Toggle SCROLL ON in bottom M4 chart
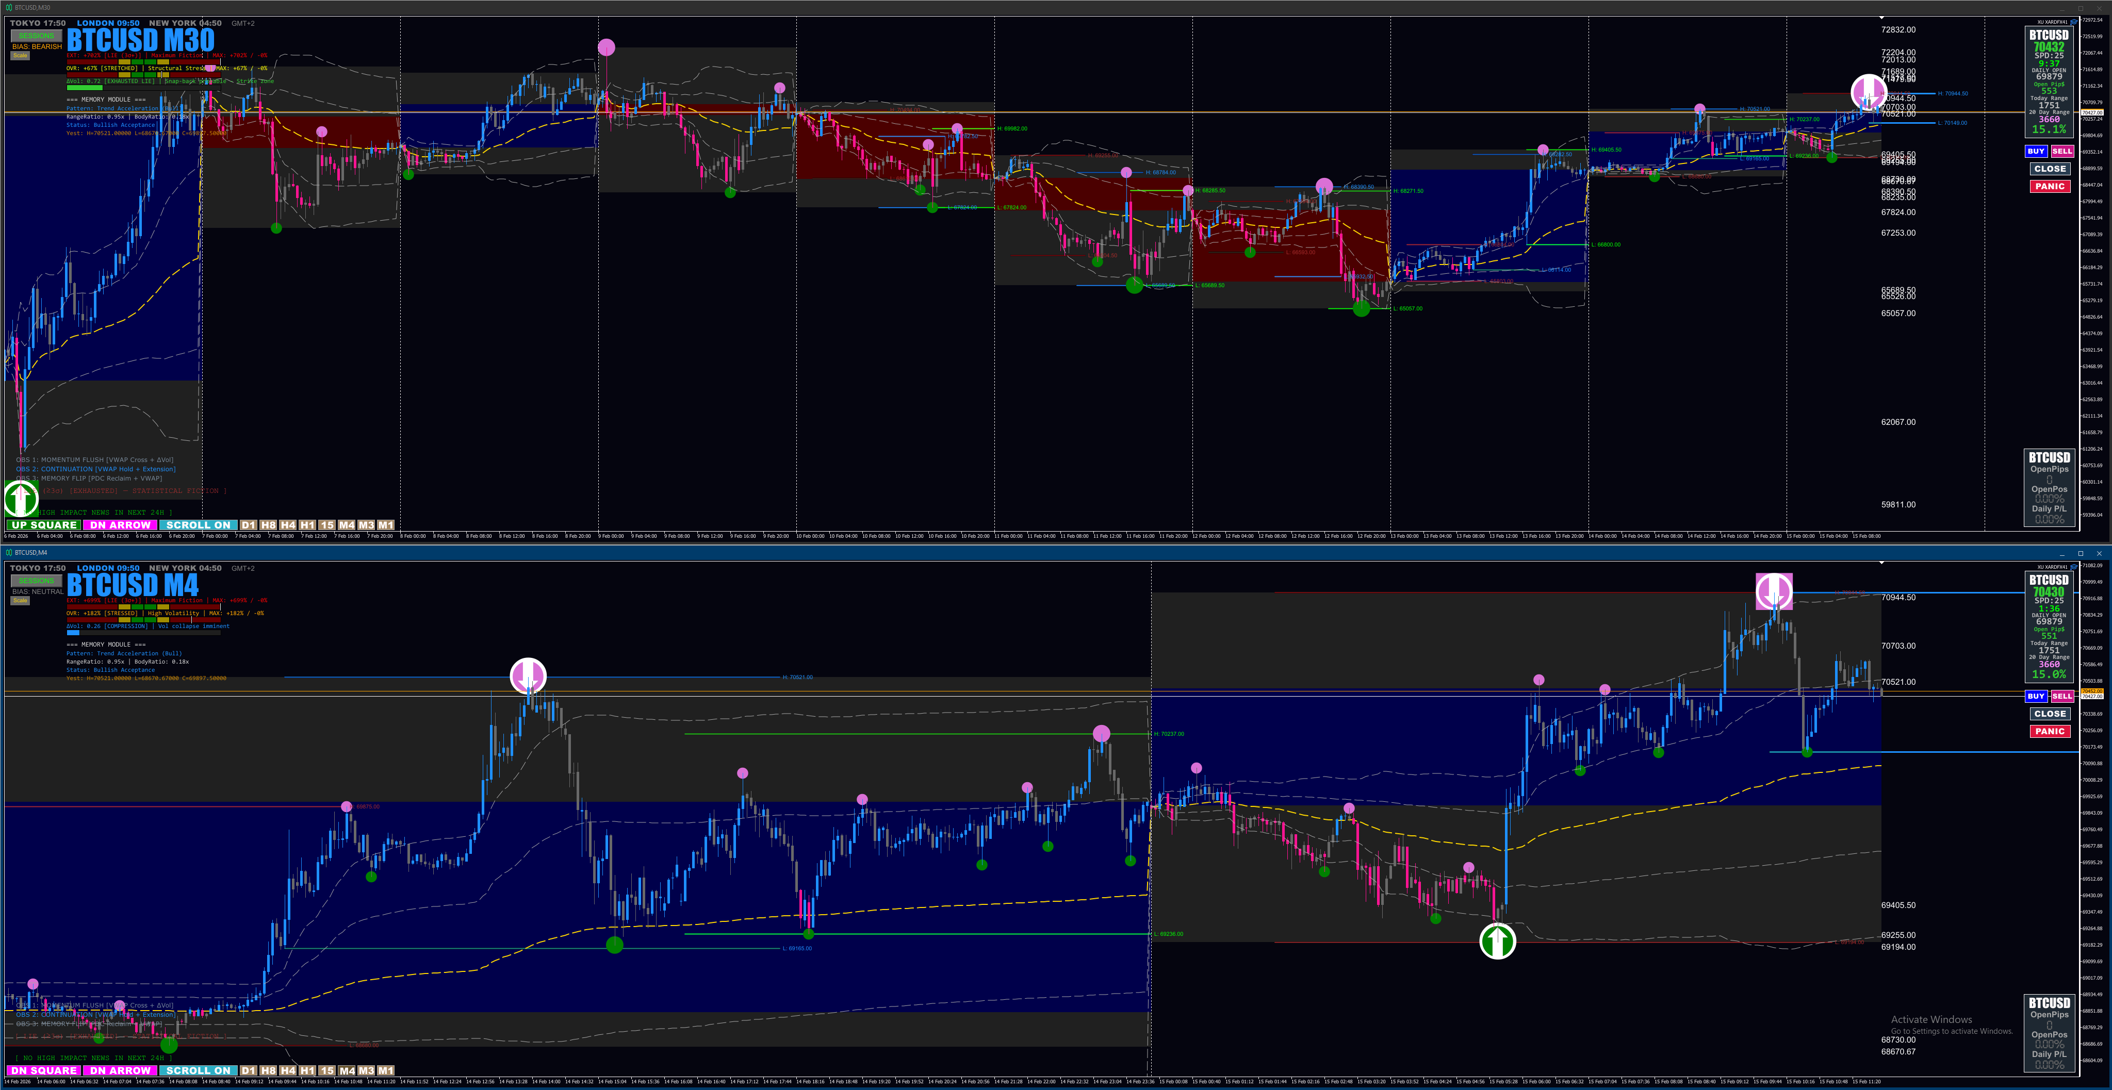This screenshot has width=2112, height=1090. coord(198,1070)
